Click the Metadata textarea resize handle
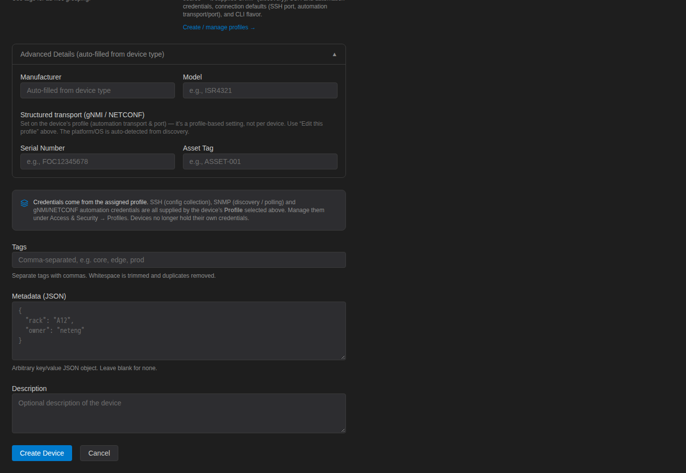Screen dimensions: 686x473 343,357
